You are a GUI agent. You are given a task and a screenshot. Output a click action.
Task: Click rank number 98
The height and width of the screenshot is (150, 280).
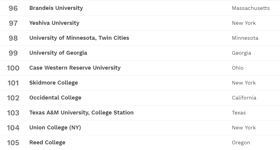pos(13,38)
